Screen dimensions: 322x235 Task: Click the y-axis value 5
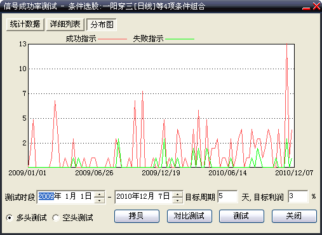(x=25, y=118)
